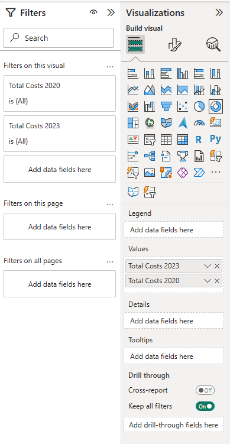Turn off Keep all filters switch
Viewport: 230px width, 444px height.
(x=205, y=406)
